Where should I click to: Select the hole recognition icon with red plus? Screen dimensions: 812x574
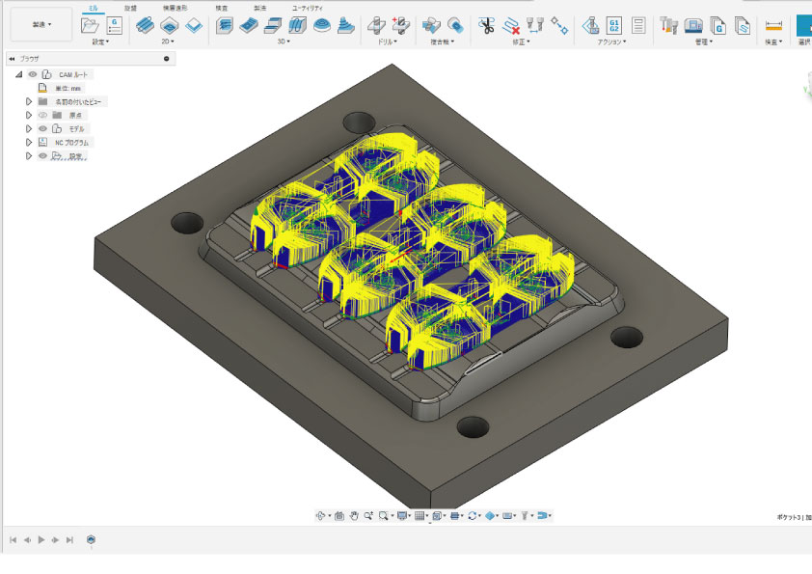pos(400,25)
